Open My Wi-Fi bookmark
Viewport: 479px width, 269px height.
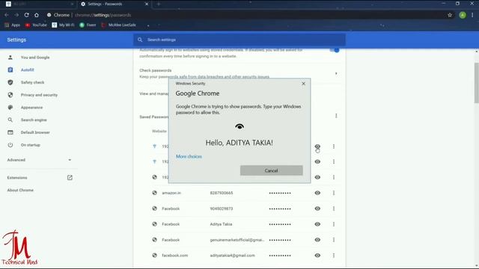63,25
